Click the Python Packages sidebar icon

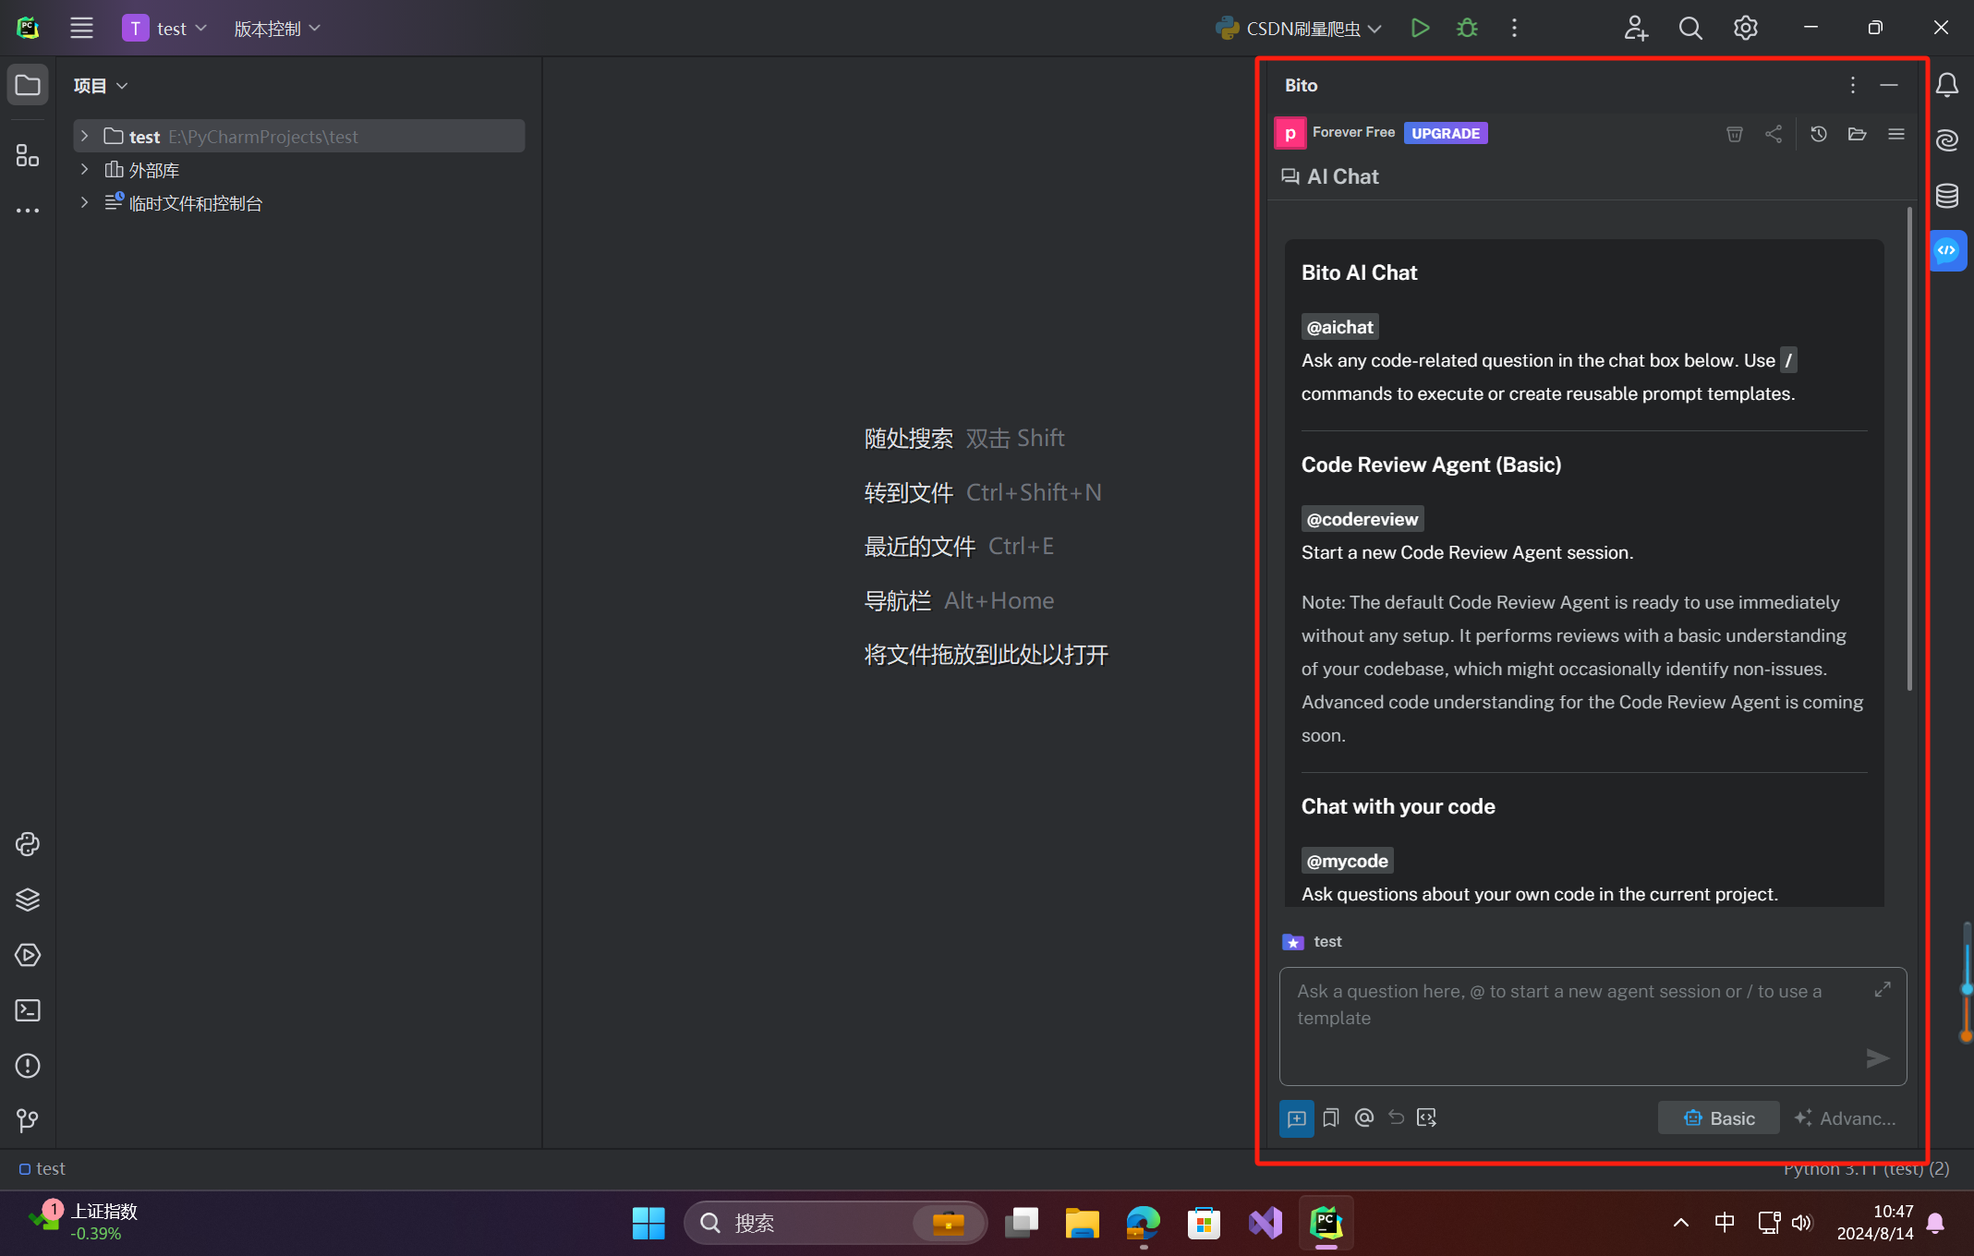[x=28, y=900]
